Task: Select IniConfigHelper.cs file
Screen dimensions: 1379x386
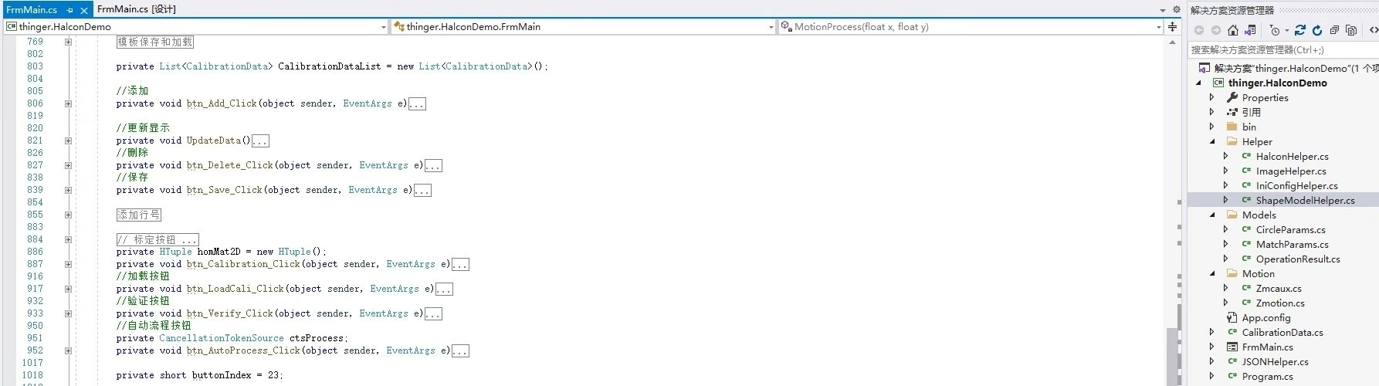Action: coord(1296,185)
